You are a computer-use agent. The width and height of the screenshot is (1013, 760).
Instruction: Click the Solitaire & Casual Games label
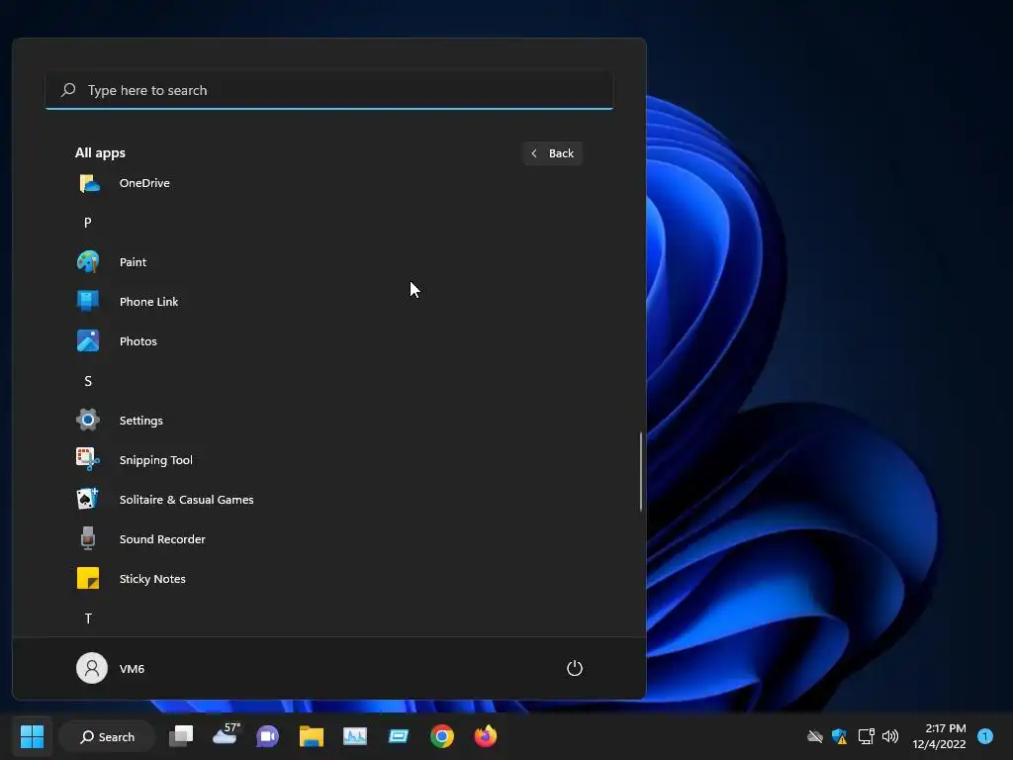[186, 500]
